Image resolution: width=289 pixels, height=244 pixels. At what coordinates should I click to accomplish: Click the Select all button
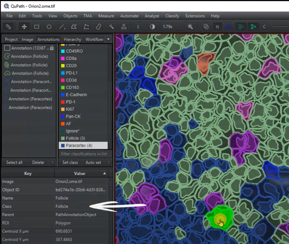pyautogui.click(x=14, y=162)
